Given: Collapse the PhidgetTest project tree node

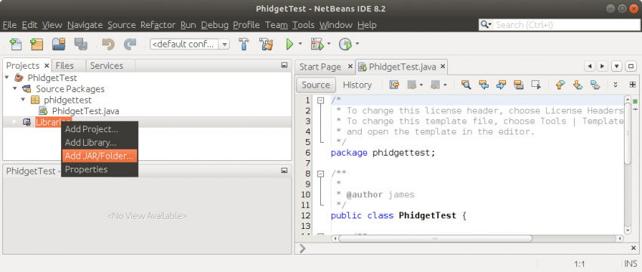Looking at the screenshot, I should point(7,77).
